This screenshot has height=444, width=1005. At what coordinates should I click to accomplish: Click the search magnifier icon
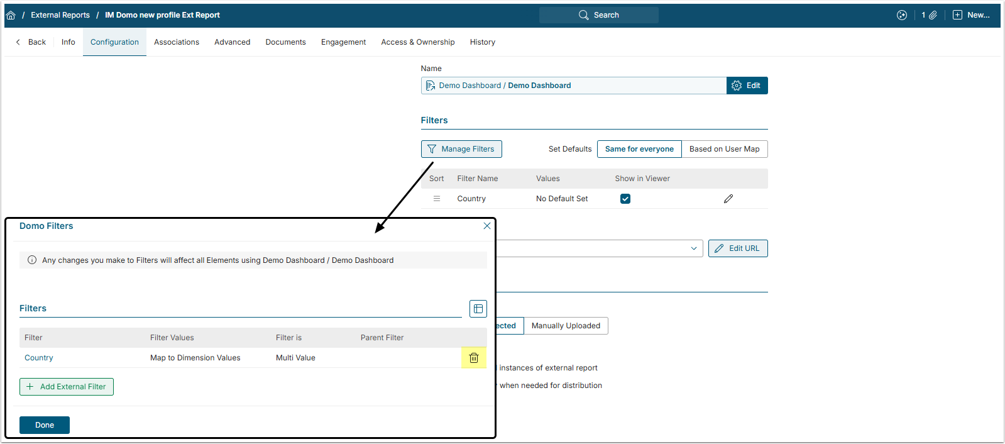584,15
